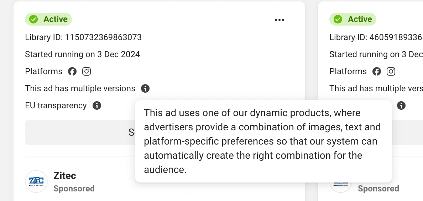
Task: Click the Sponsored label in second ad card
Action: 378,189
